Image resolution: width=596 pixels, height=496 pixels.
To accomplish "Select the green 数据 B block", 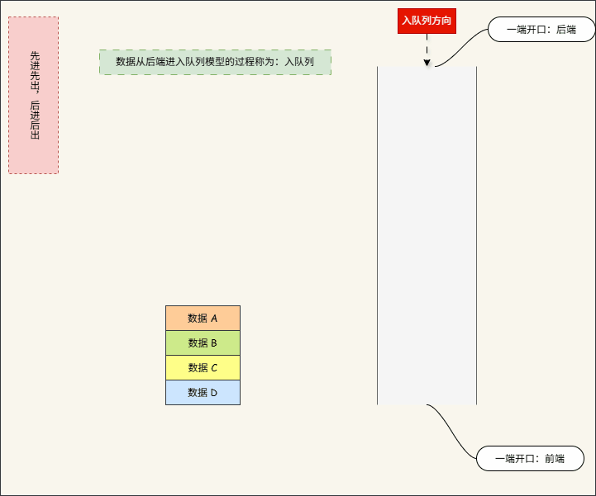I will (x=203, y=342).
